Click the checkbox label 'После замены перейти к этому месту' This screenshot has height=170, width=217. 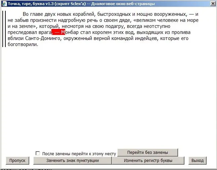tap(79, 154)
